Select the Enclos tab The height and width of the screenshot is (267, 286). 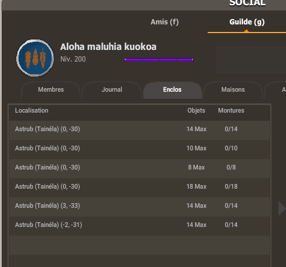coord(172,89)
